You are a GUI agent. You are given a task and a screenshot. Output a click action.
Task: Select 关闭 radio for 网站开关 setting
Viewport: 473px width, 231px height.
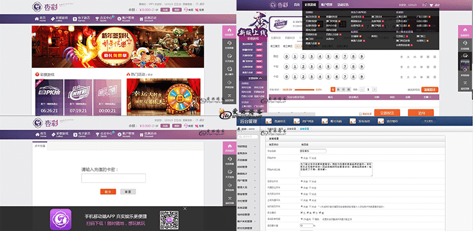(310, 157)
